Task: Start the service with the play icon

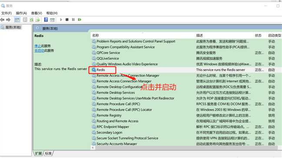Action: [x=61, y=20]
